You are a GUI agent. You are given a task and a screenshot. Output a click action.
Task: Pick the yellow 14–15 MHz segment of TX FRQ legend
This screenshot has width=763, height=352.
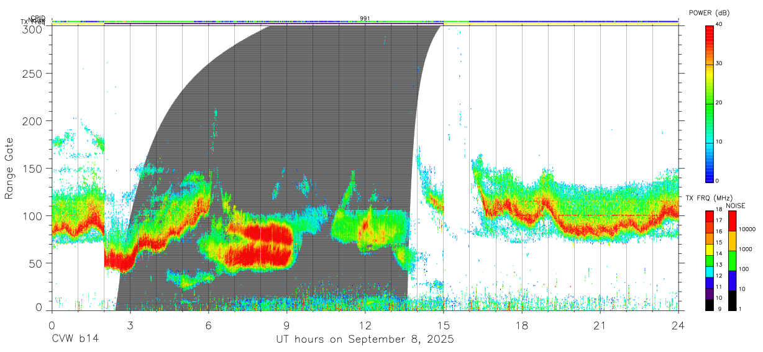(x=710, y=250)
